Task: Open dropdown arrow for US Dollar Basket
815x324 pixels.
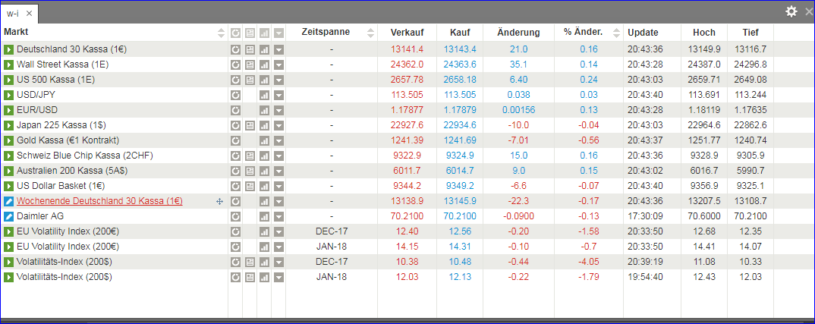Action: click(279, 186)
